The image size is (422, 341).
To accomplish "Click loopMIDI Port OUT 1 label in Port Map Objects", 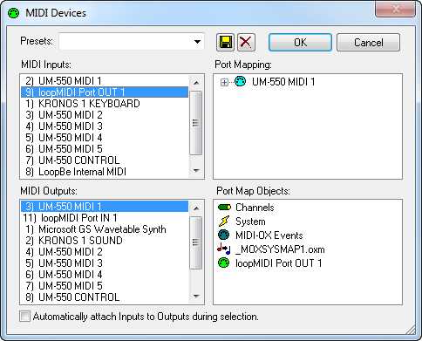I will [279, 263].
